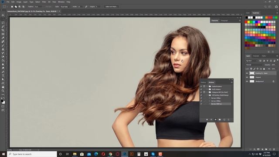Select the Hand tool
The width and height of the screenshot is (279, 157).
click(x=3, y=87)
